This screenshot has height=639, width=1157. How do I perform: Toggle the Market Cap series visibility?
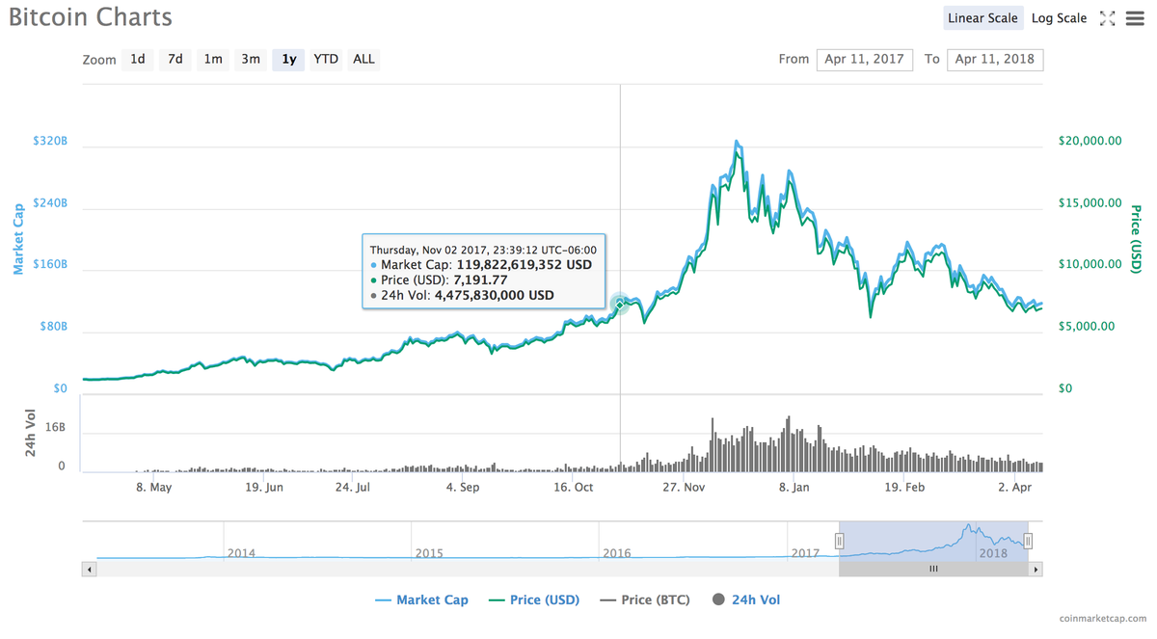click(x=421, y=599)
